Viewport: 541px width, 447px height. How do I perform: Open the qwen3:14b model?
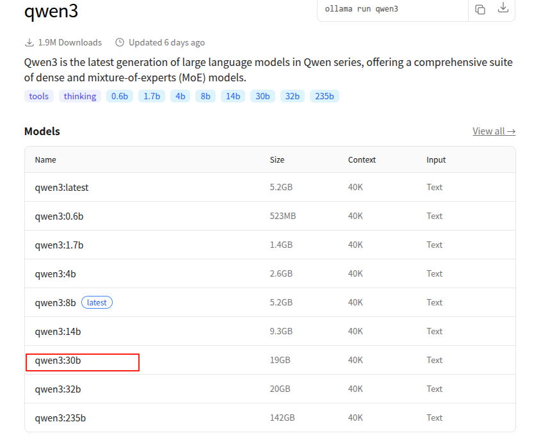coord(58,332)
